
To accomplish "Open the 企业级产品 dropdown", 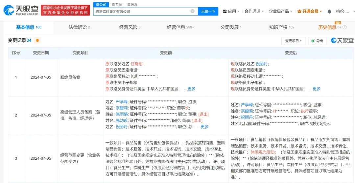I will point(280,11).
